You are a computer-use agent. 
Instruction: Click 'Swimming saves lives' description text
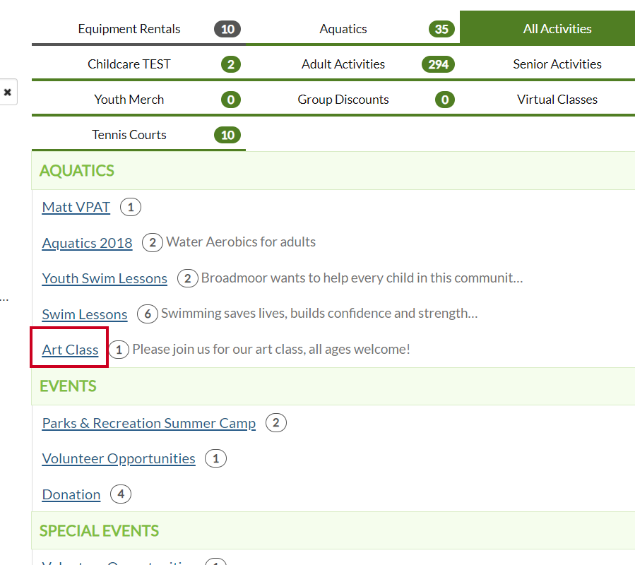(x=319, y=313)
